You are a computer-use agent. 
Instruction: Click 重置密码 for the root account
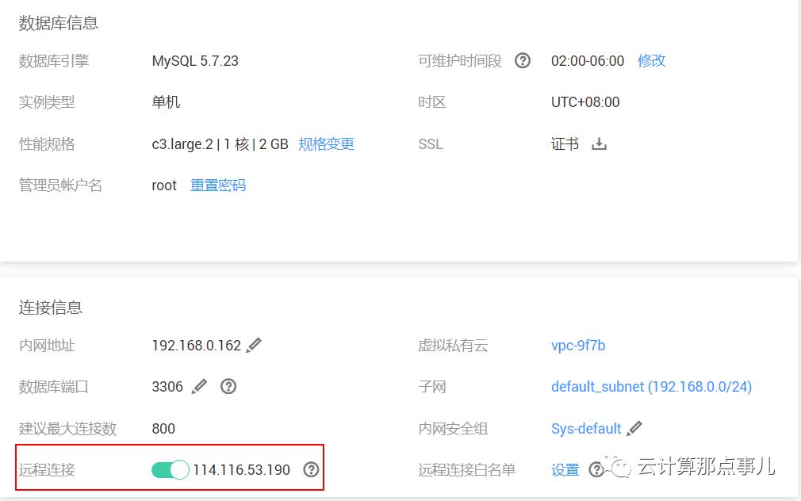pos(217,185)
